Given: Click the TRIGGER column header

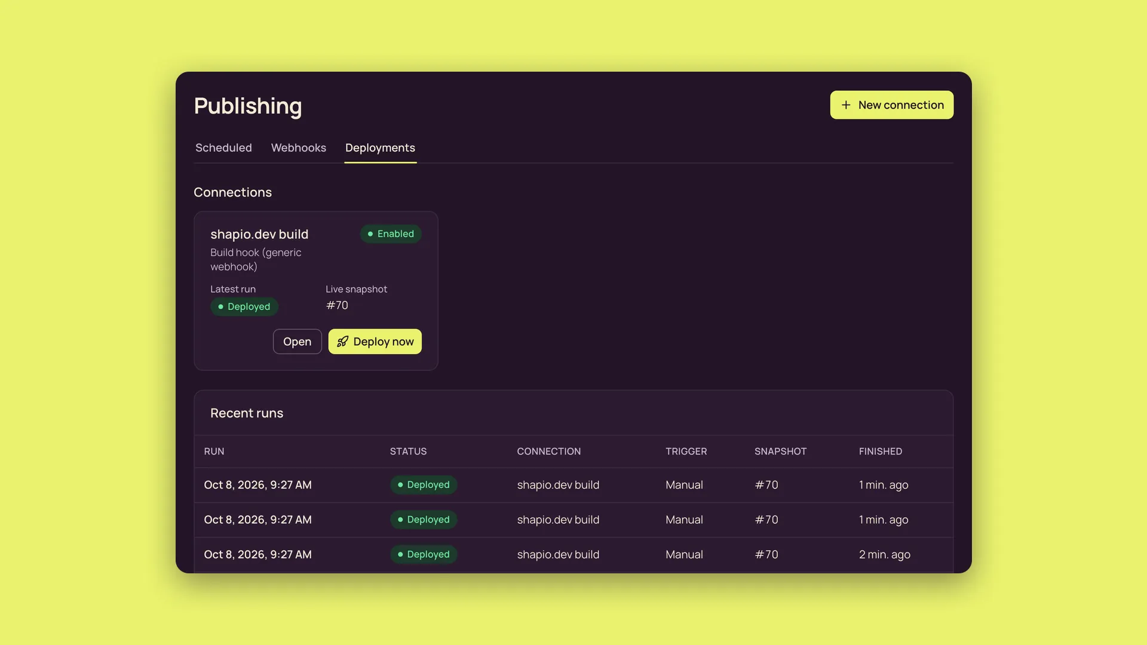Looking at the screenshot, I should [686, 451].
